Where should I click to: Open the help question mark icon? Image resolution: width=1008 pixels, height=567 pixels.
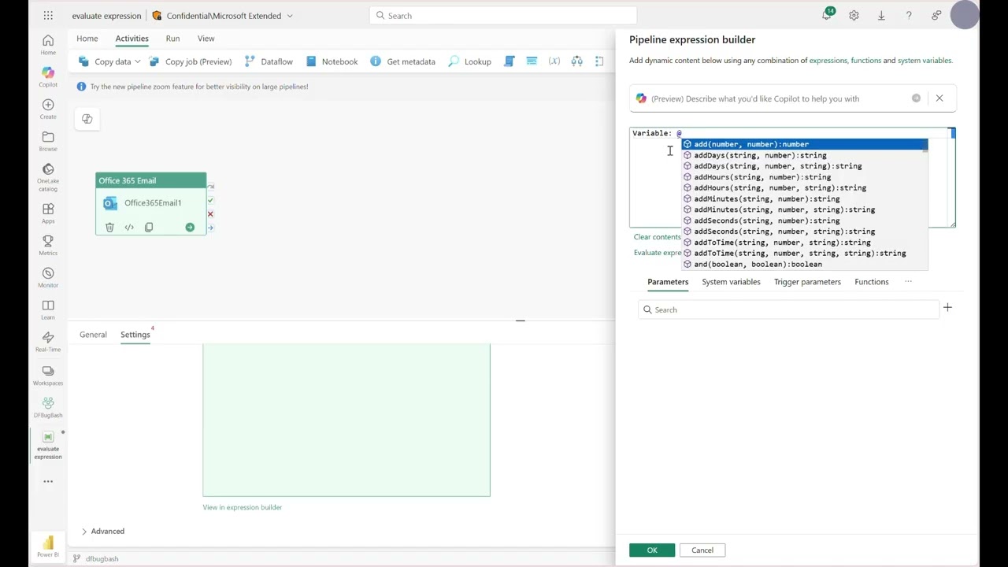tap(909, 15)
